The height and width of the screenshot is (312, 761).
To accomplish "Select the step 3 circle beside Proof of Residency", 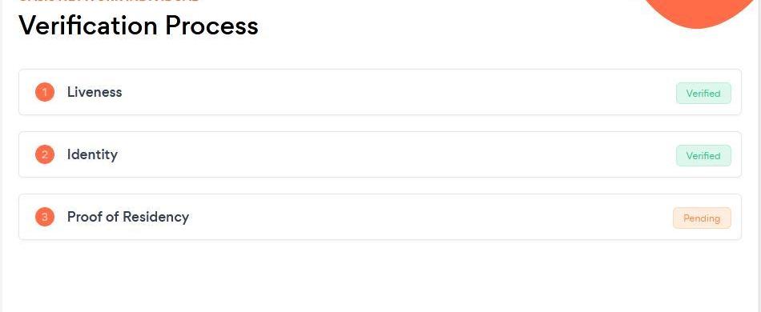I will pos(45,217).
